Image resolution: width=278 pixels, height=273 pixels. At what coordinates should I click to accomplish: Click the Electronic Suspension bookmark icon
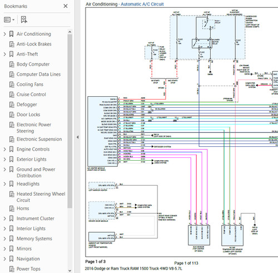click(x=12, y=139)
